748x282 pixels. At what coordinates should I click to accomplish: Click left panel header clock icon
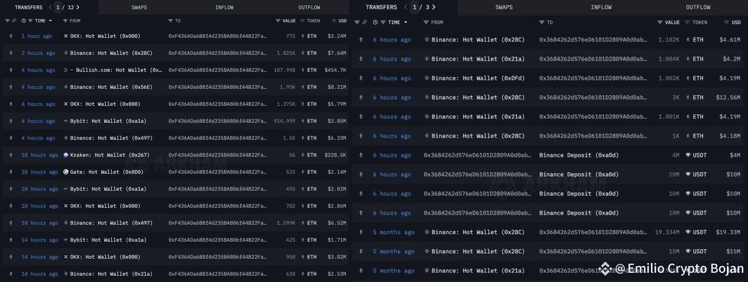tap(24, 21)
